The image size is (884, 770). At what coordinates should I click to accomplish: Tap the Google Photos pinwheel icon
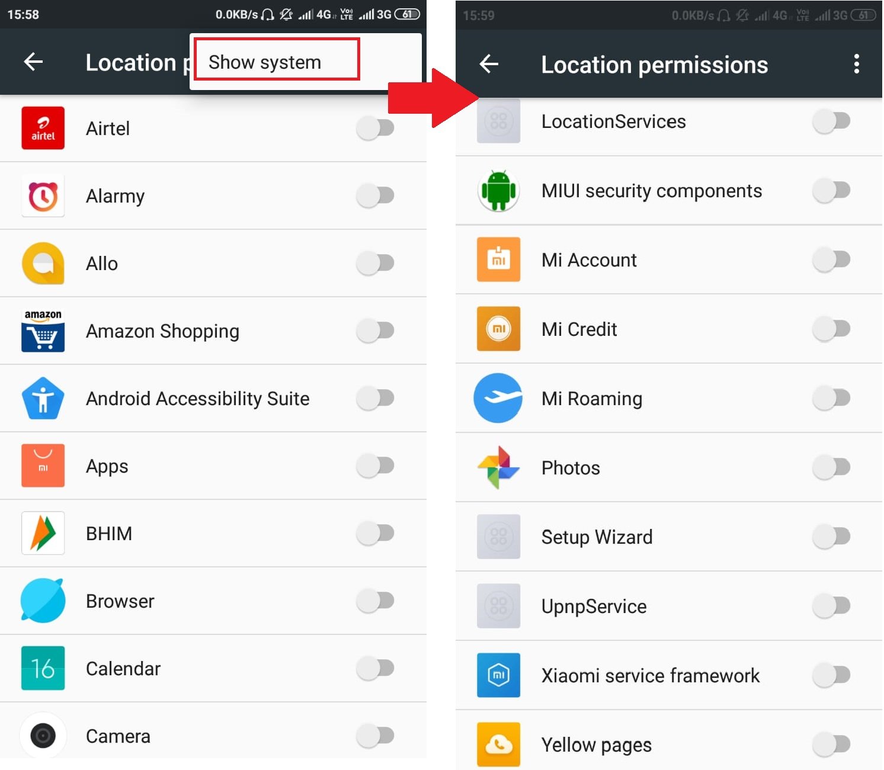(498, 467)
